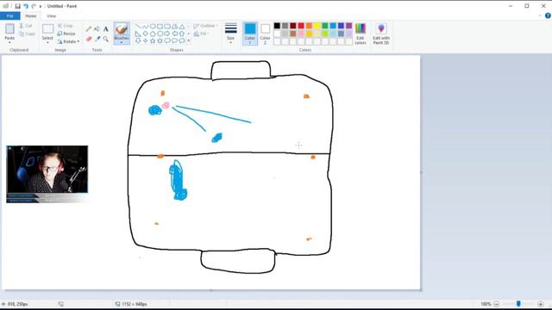This screenshot has width=552, height=310.
Task: Select Color 1 foreground box
Action: (x=250, y=34)
